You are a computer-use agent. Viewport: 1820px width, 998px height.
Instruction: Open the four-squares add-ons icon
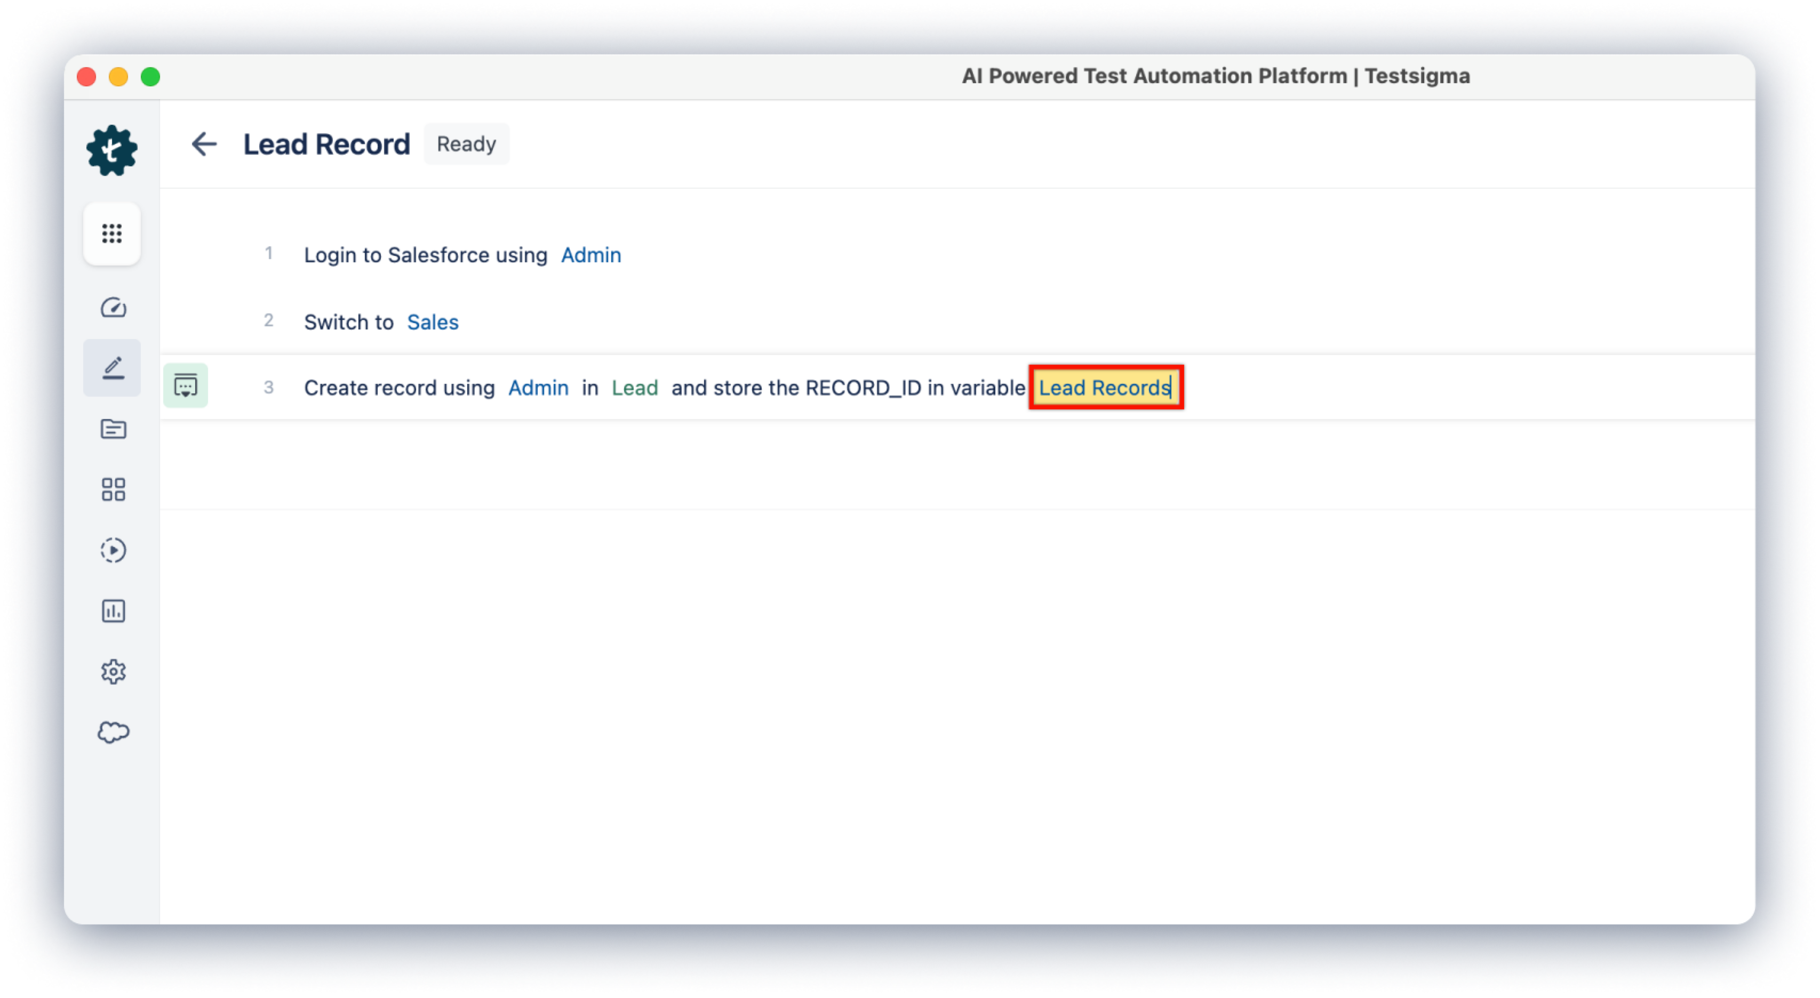[113, 489]
